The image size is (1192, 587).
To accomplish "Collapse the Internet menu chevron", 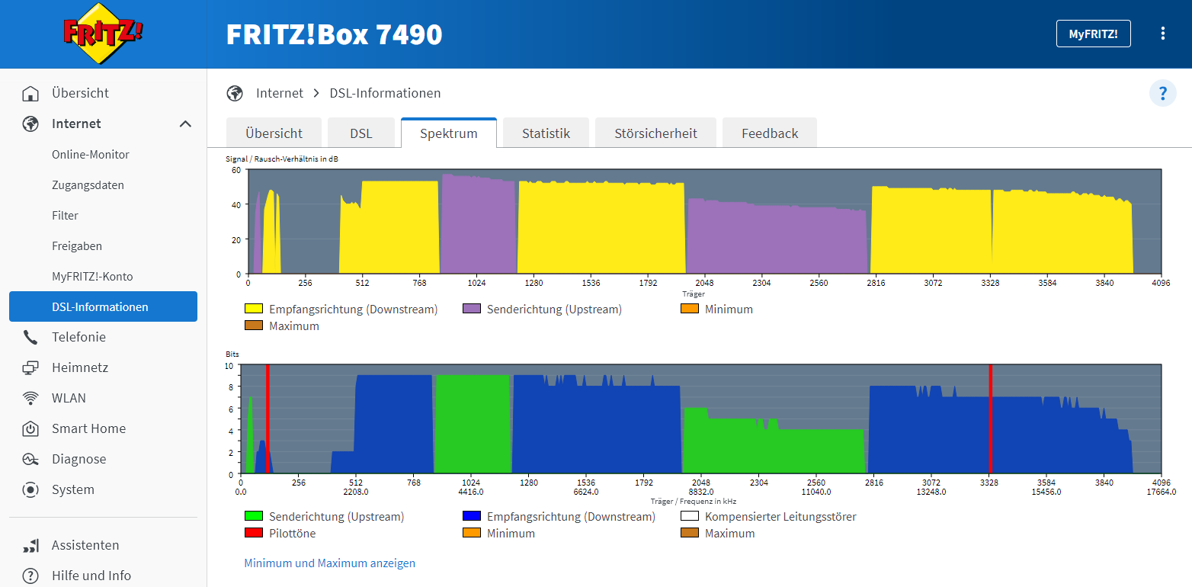I will point(185,123).
